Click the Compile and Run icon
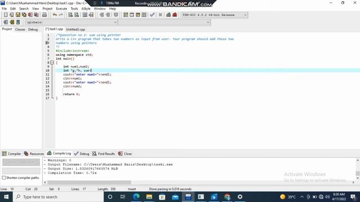This screenshot has width=360, height=202. pos(138,15)
